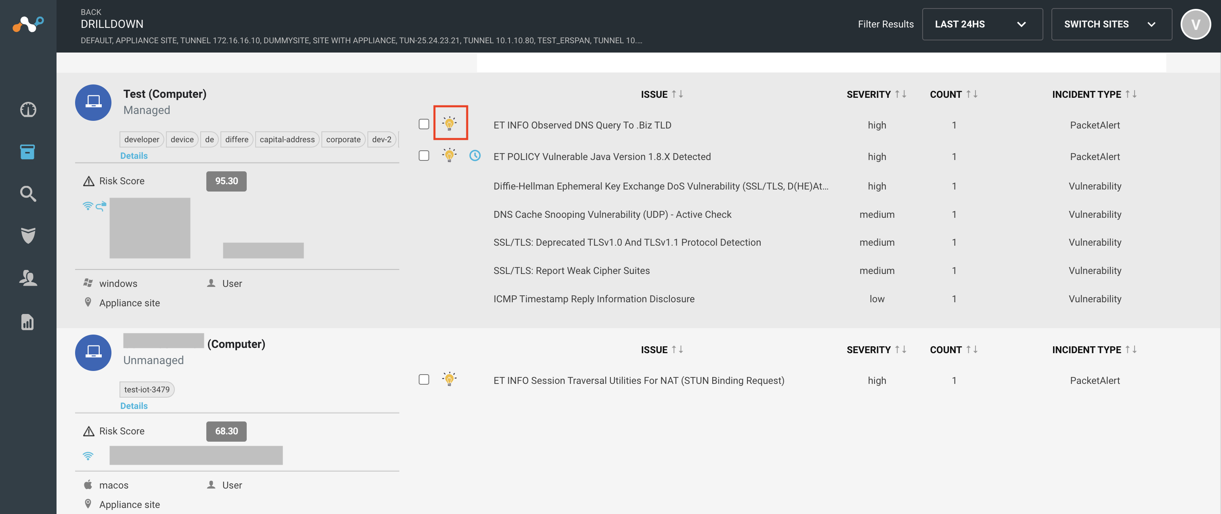Click the 95.30 risk score badge
The image size is (1221, 514).
[226, 181]
